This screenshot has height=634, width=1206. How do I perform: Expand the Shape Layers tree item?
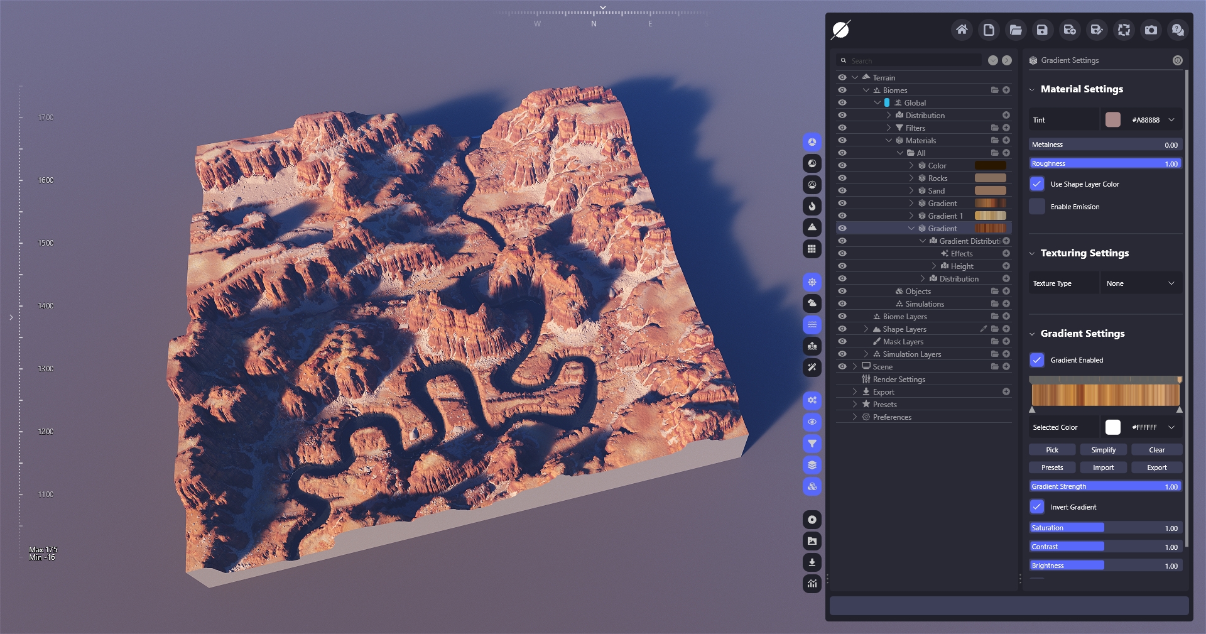[x=866, y=329]
